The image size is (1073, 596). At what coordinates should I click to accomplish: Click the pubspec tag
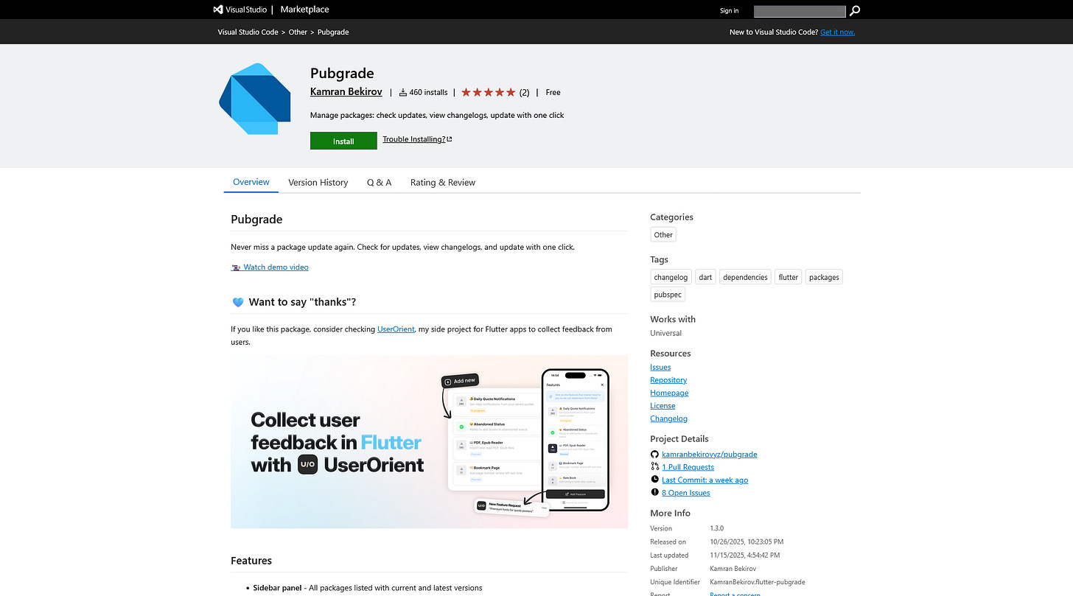[x=668, y=295]
